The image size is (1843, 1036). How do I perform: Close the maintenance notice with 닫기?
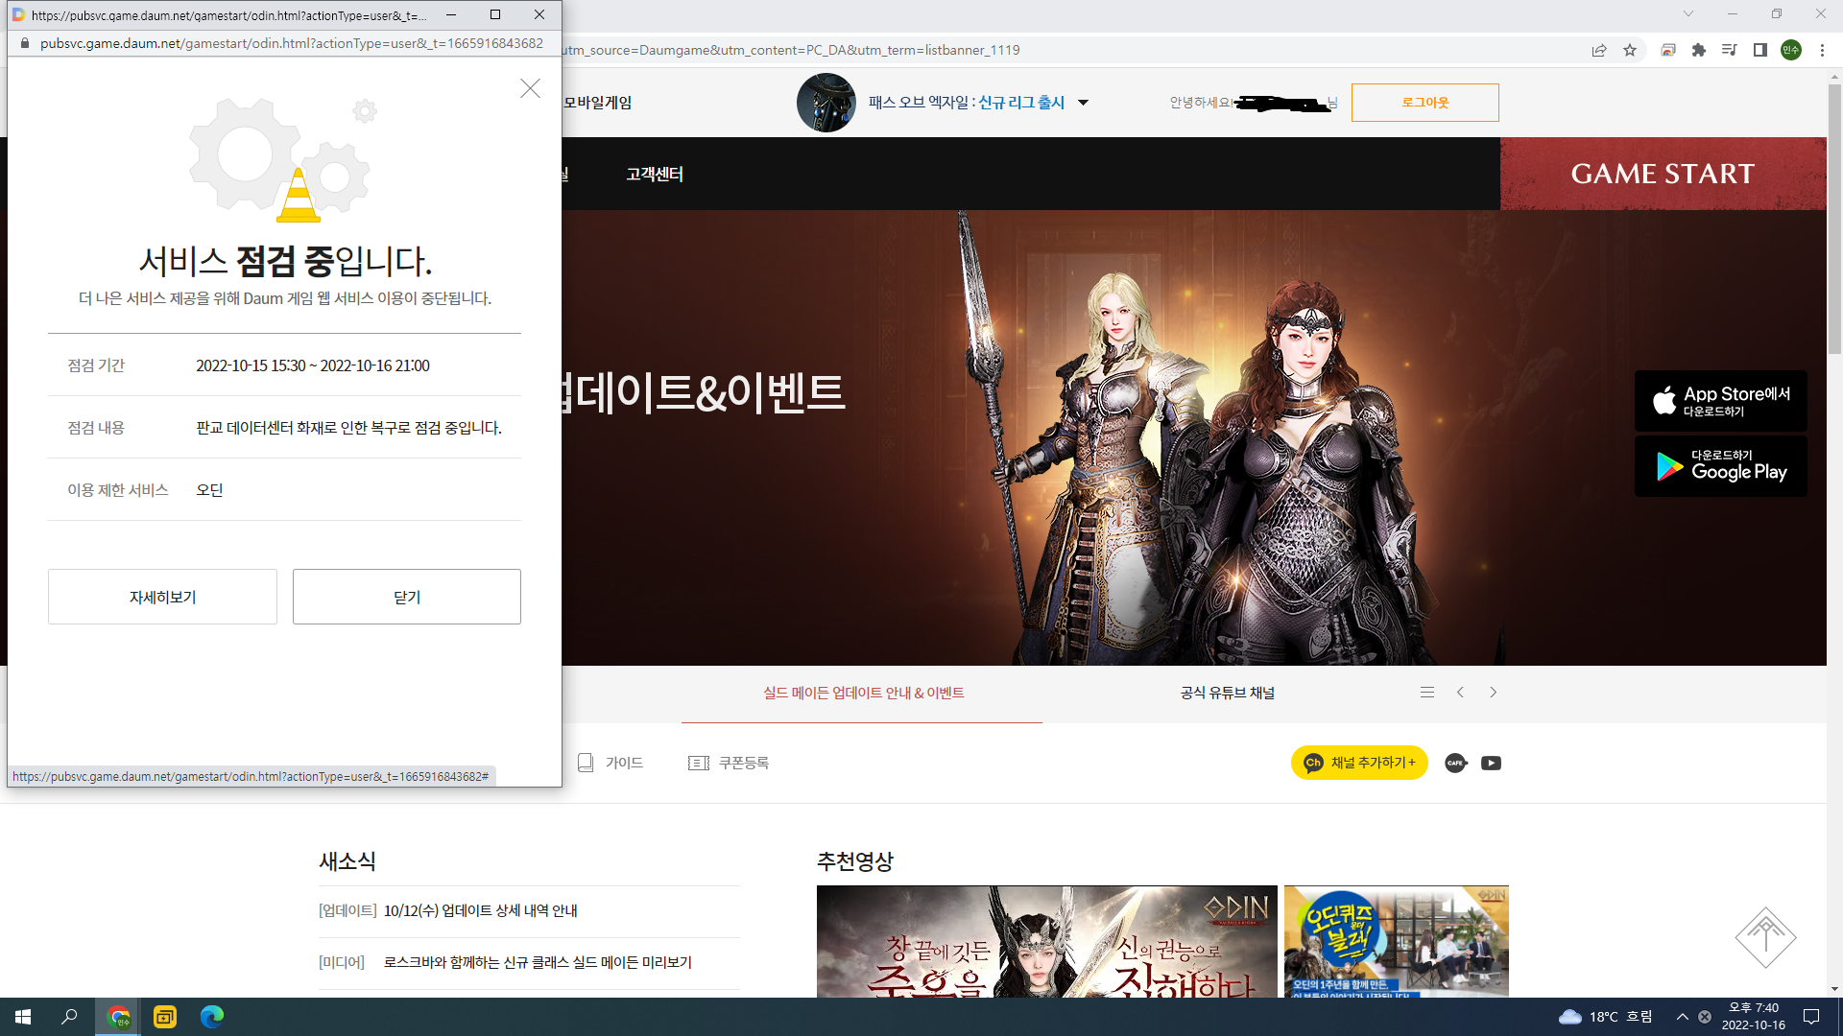pyautogui.click(x=406, y=596)
